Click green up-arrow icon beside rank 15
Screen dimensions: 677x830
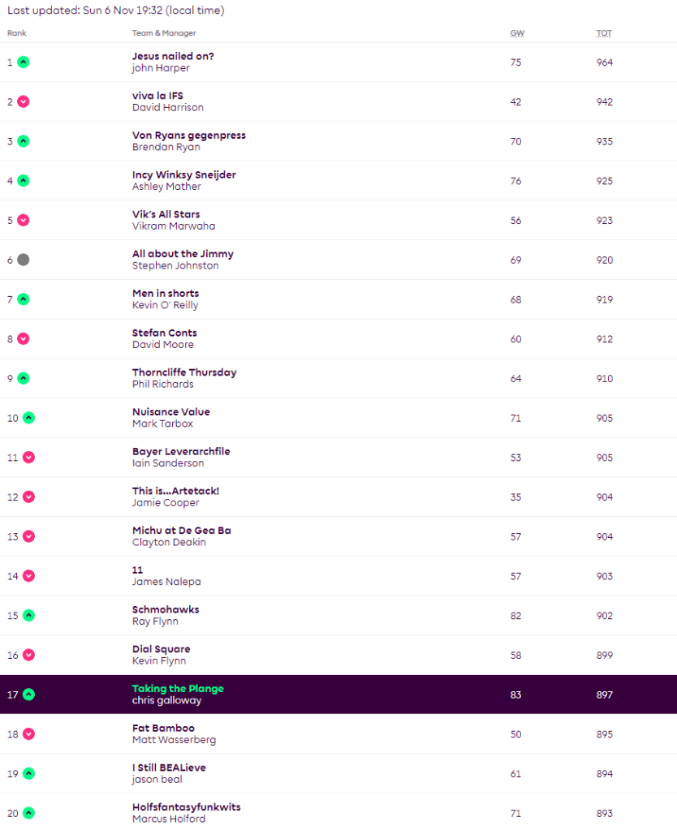tap(28, 616)
